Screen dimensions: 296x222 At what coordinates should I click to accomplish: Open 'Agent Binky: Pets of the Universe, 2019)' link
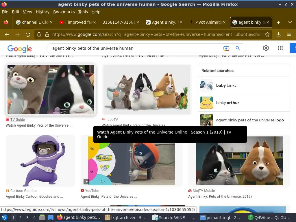[220, 197]
